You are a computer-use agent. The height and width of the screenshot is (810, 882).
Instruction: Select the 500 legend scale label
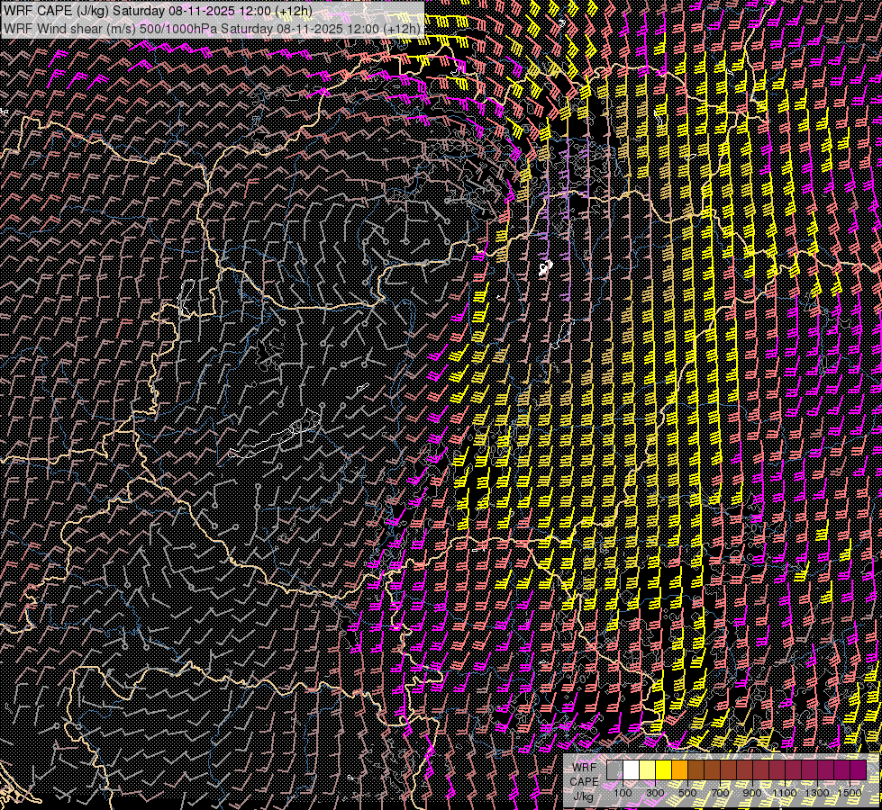pyautogui.click(x=687, y=793)
